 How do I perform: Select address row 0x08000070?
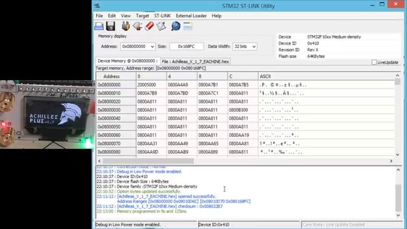point(116,143)
